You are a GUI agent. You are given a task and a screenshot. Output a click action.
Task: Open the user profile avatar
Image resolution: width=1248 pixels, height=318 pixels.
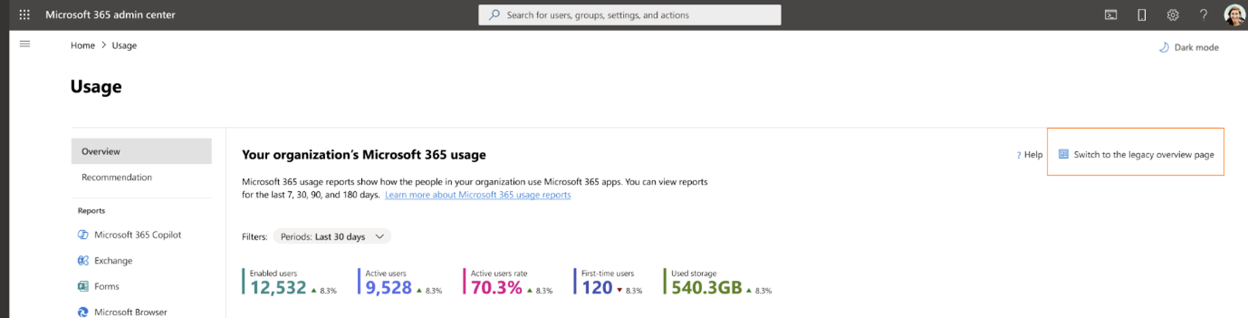click(1234, 15)
